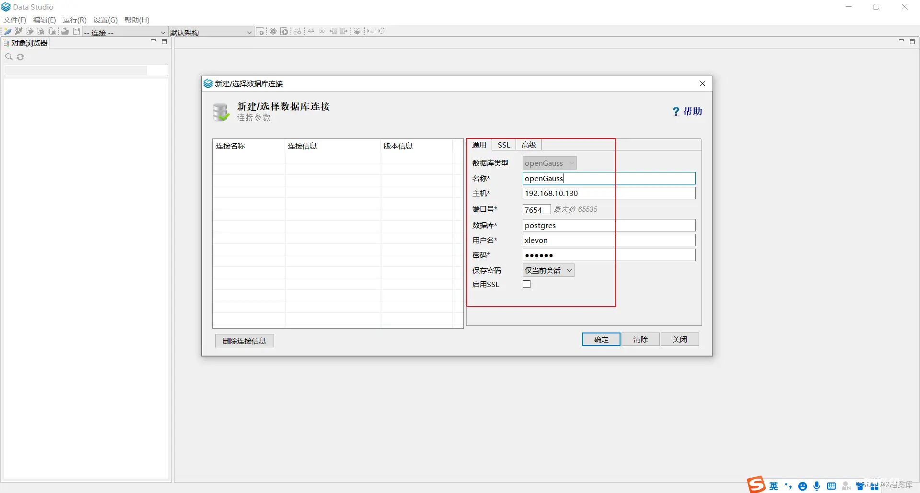
Task: Click the save floppy disk toolbar icon
Action: [x=76, y=32]
